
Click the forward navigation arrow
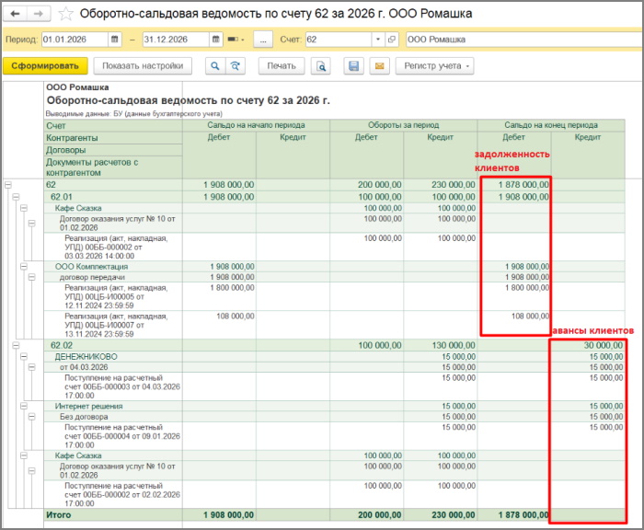click(39, 15)
